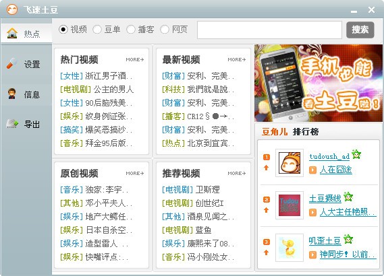Select the 网页 search radio option

[x=165, y=30]
